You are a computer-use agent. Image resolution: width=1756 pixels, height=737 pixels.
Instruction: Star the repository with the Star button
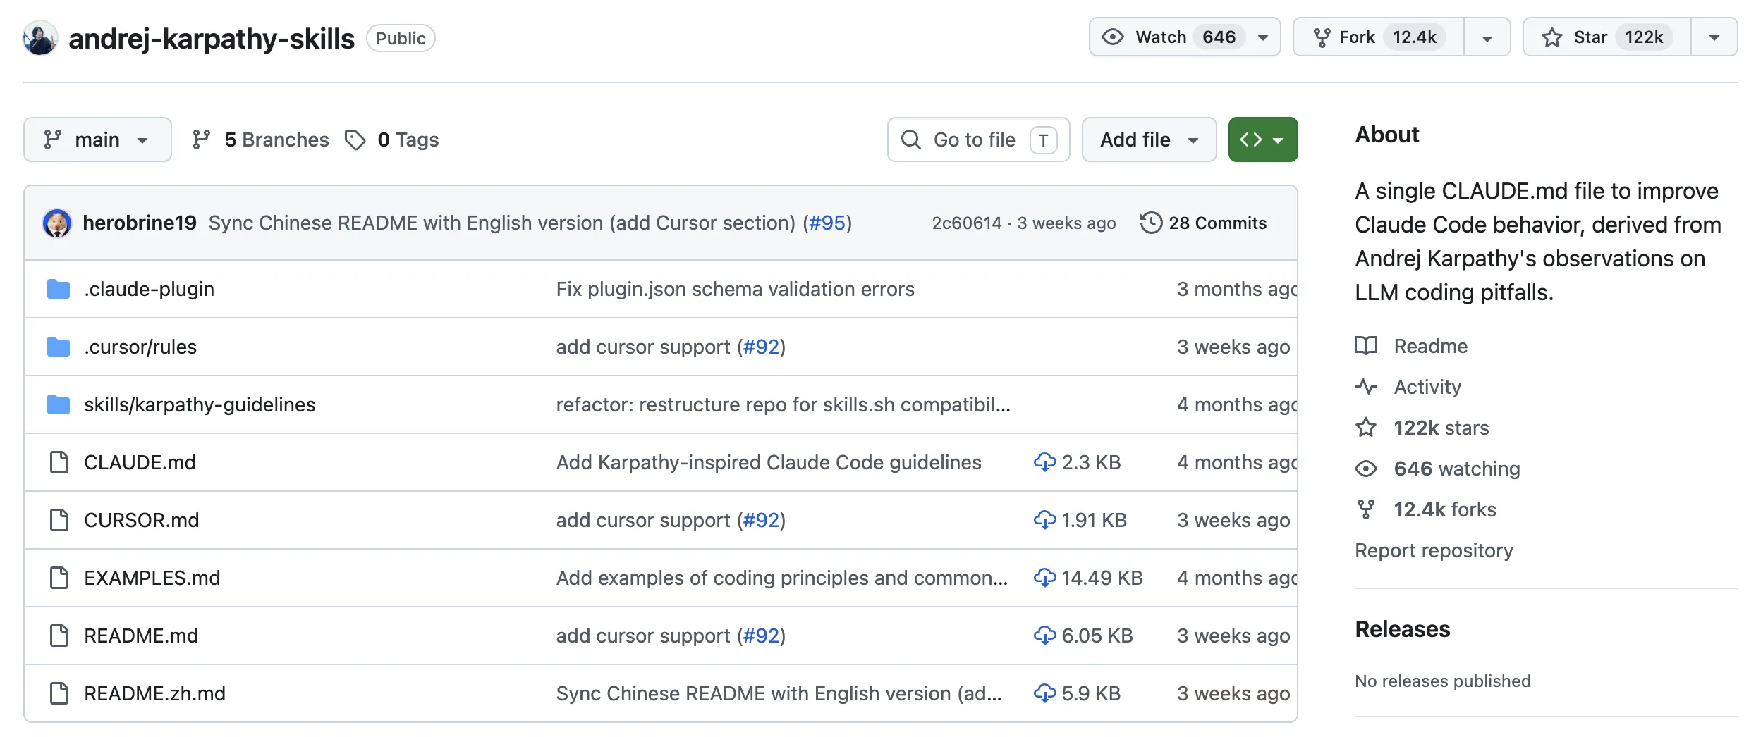click(1607, 37)
